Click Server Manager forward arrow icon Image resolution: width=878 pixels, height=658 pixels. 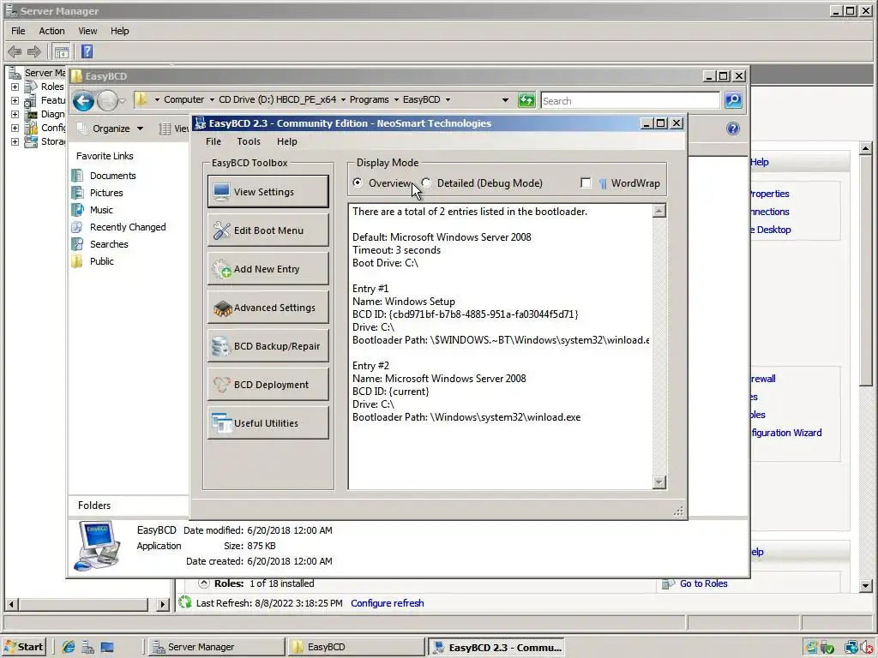34,52
